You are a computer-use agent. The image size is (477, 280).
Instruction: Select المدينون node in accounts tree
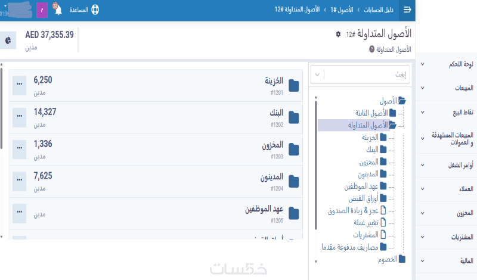368,174
